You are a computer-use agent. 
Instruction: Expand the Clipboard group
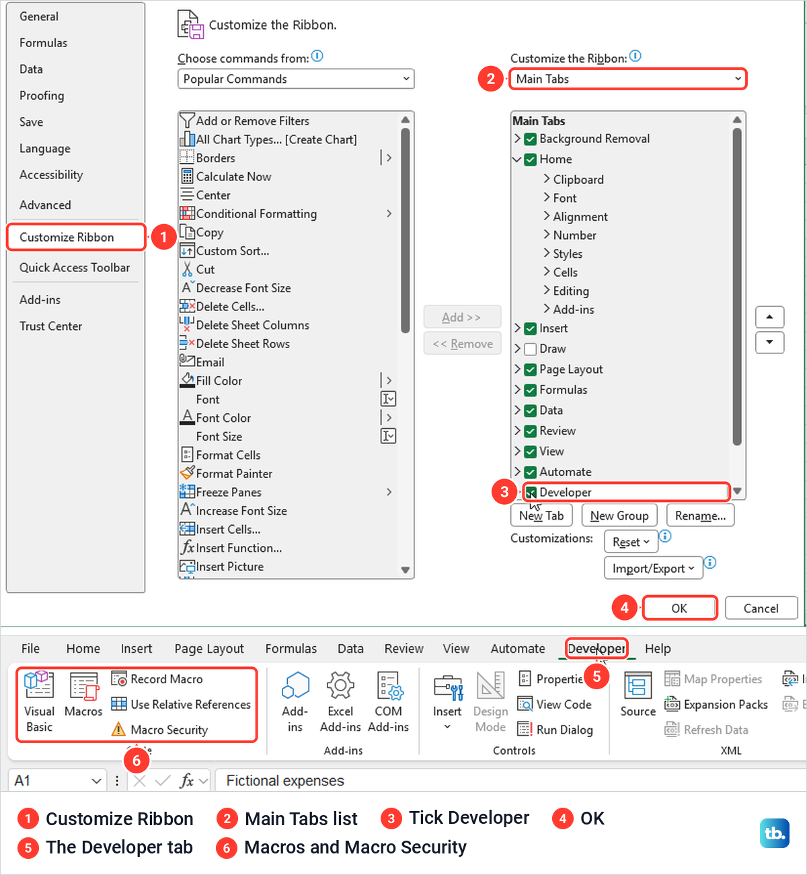547,179
